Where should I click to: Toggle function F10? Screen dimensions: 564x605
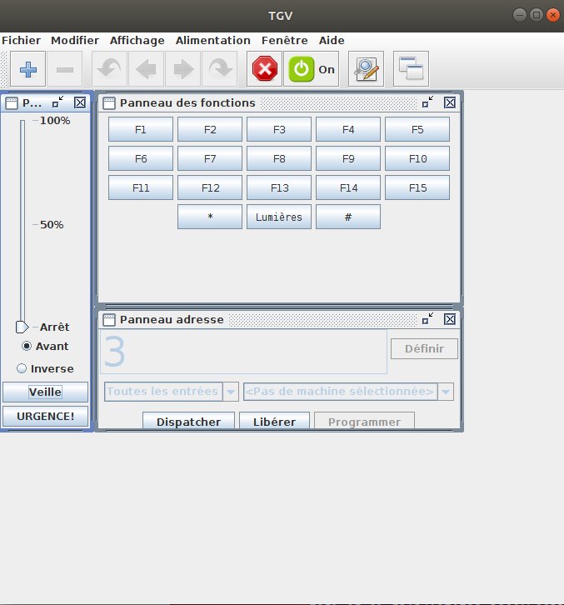(417, 158)
